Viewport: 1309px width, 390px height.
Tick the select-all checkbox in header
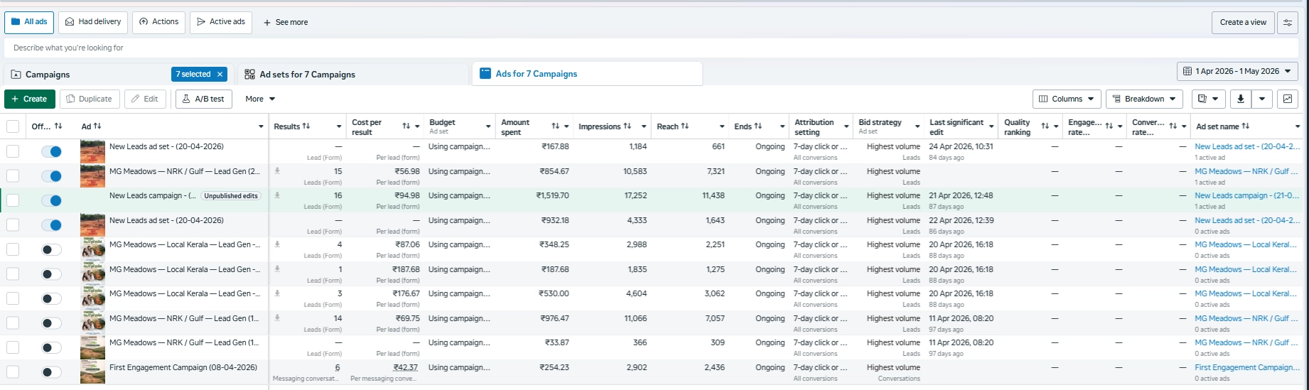pyautogui.click(x=13, y=126)
